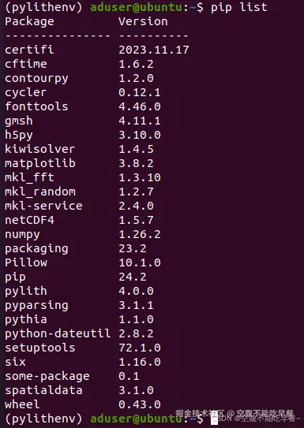
Task: Click numpy version 1.26.2
Action: [140, 234]
